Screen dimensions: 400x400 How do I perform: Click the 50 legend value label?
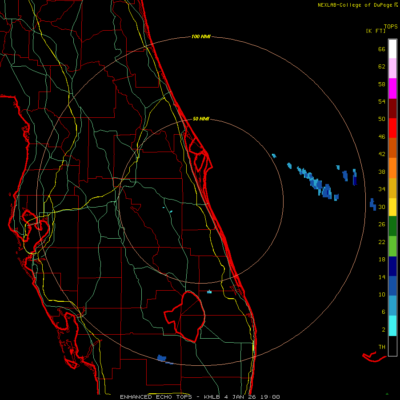tap(382, 119)
